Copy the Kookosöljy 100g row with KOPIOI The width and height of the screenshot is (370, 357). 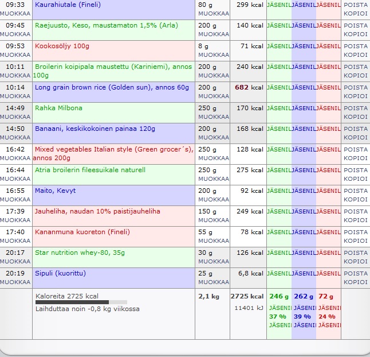click(x=355, y=55)
